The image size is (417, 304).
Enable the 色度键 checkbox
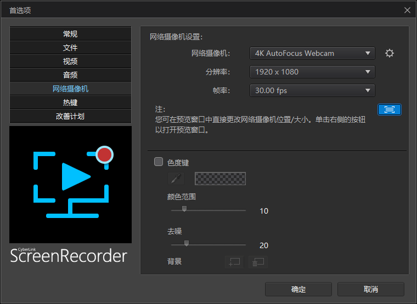click(x=159, y=162)
